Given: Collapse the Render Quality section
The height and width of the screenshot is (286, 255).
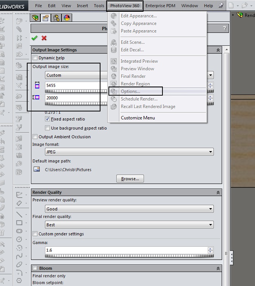Looking at the screenshot, I should pyautogui.click(x=218, y=193).
